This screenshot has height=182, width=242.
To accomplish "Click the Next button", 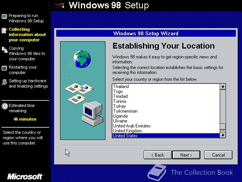I will (186, 155).
